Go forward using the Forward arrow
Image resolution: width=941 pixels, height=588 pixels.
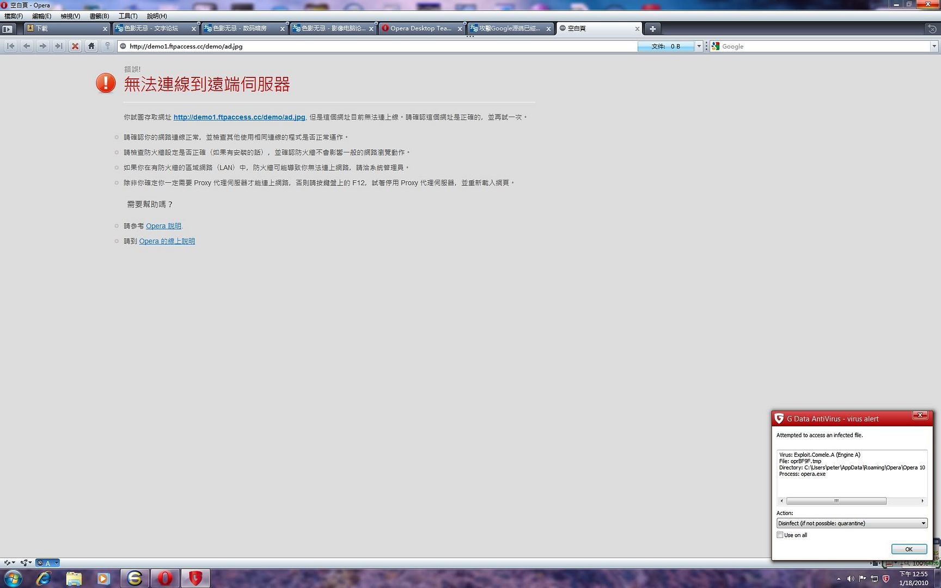click(x=42, y=46)
